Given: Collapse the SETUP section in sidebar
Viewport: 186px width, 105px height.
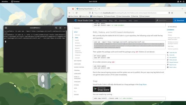Looking at the screenshot, I should pyautogui.click(x=76, y=32).
